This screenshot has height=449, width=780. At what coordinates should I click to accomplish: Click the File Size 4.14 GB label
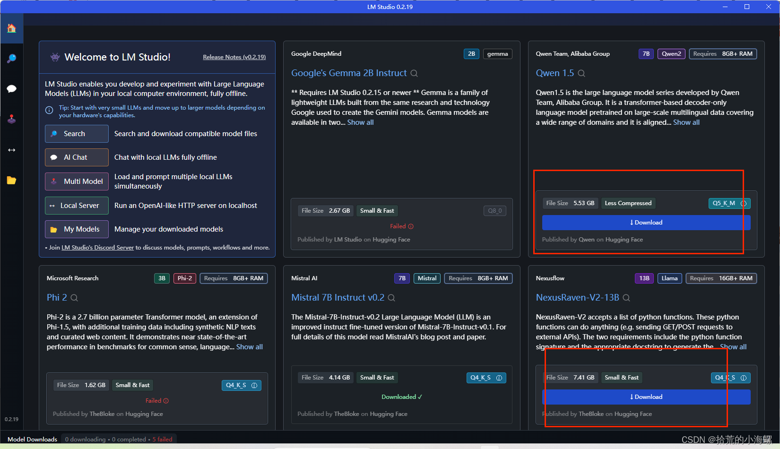point(326,378)
